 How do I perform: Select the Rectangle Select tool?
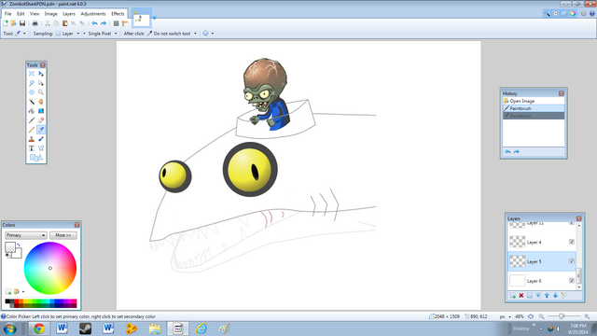pos(32,74)
